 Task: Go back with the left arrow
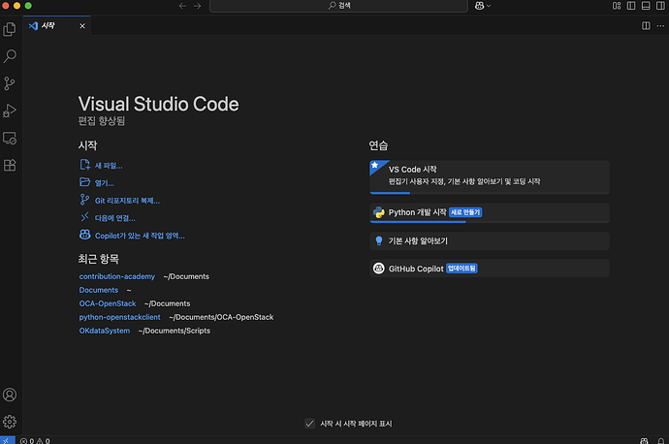tap(182, 6)
